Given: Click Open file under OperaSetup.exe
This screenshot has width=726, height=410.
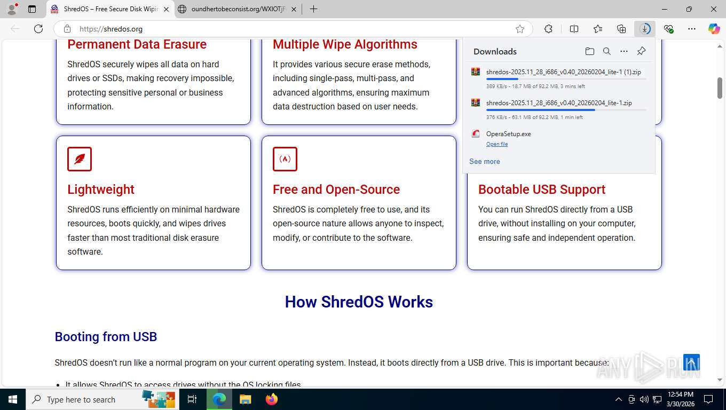Looking at the screenshot, I should [497, 144].
